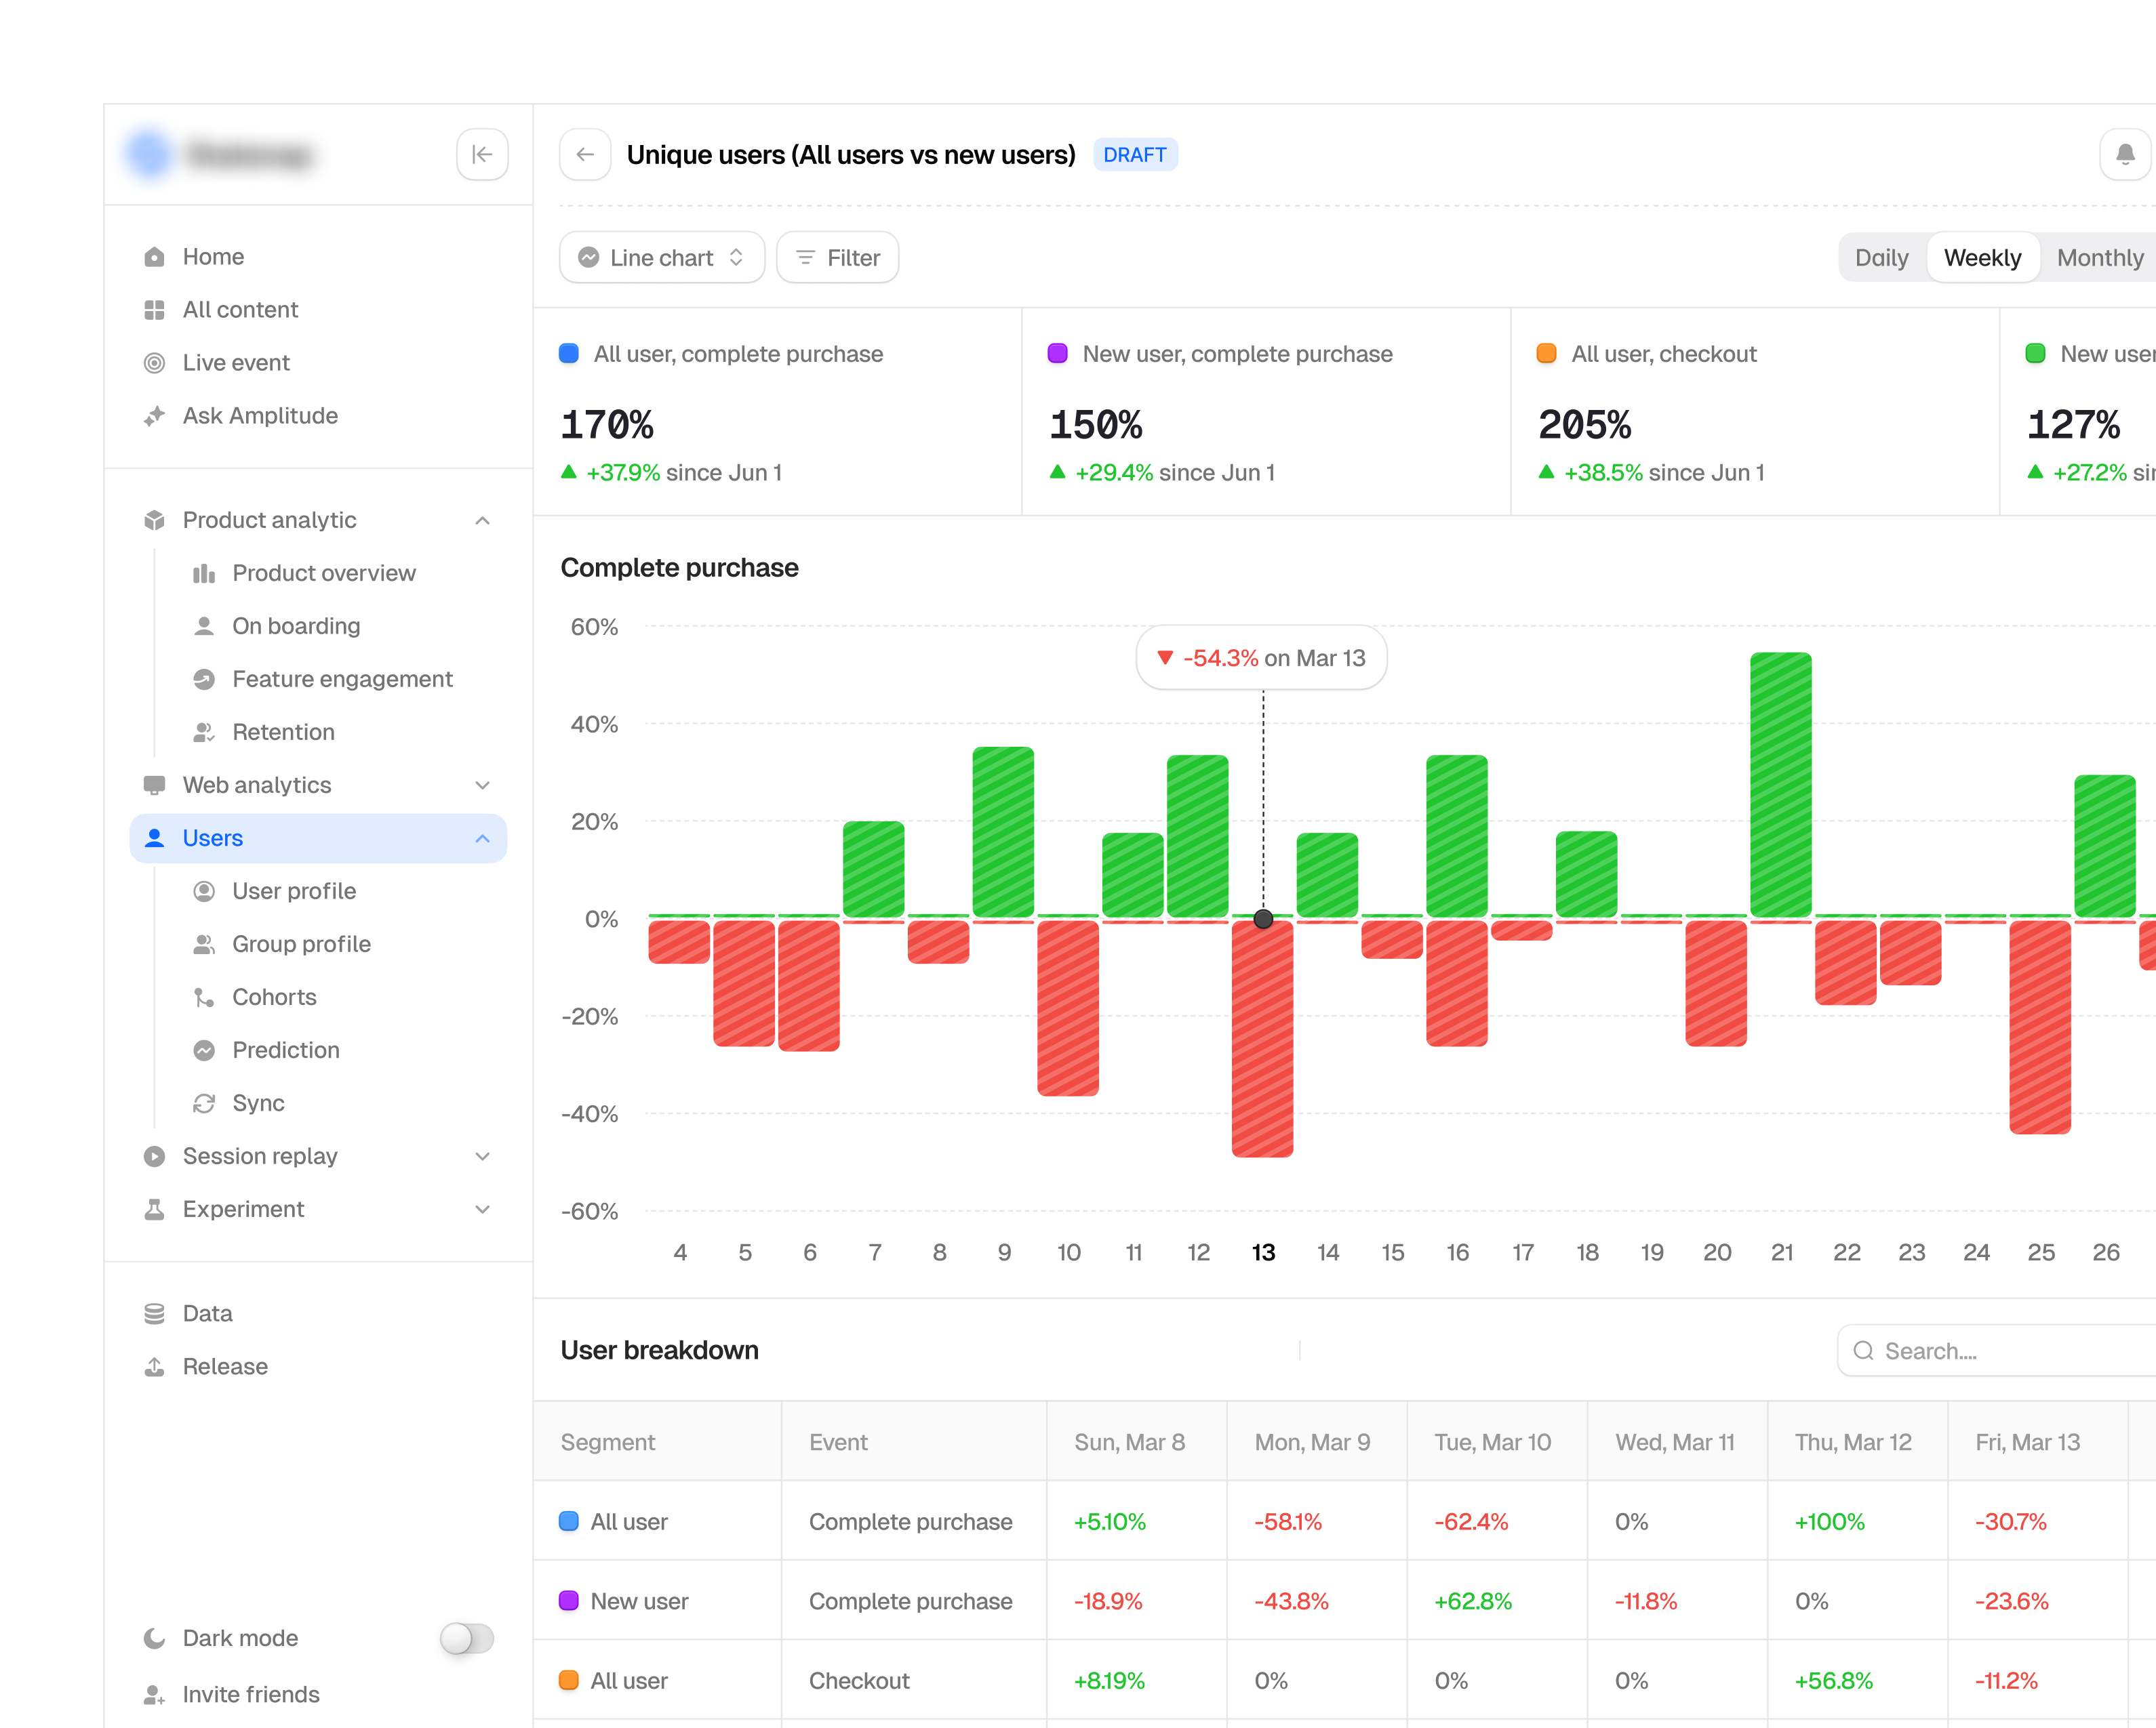
Task: Collapse the sidebar with the collapse icon
Action: tap(482, 155)
